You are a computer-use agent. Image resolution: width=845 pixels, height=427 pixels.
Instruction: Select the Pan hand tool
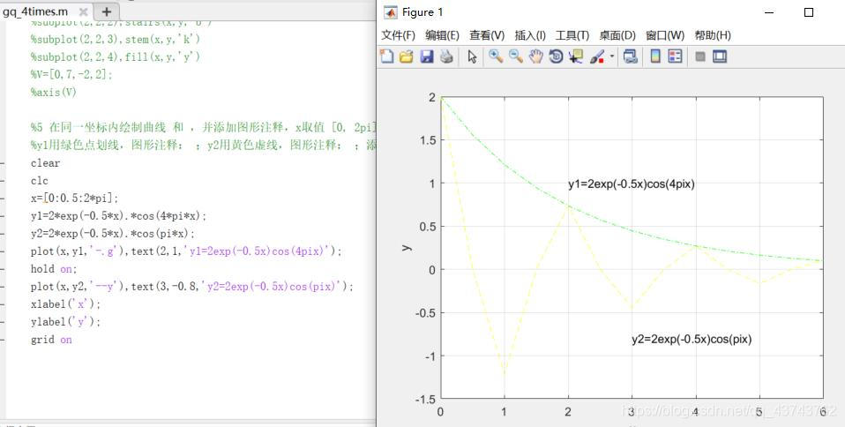pos(535,56)
